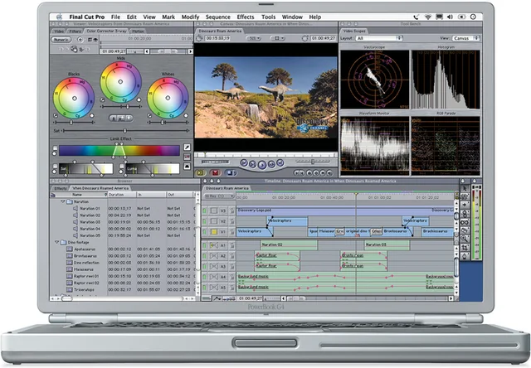
Task: Select the Zoom magnifier tool in tool palette
Action: point(465,240)
